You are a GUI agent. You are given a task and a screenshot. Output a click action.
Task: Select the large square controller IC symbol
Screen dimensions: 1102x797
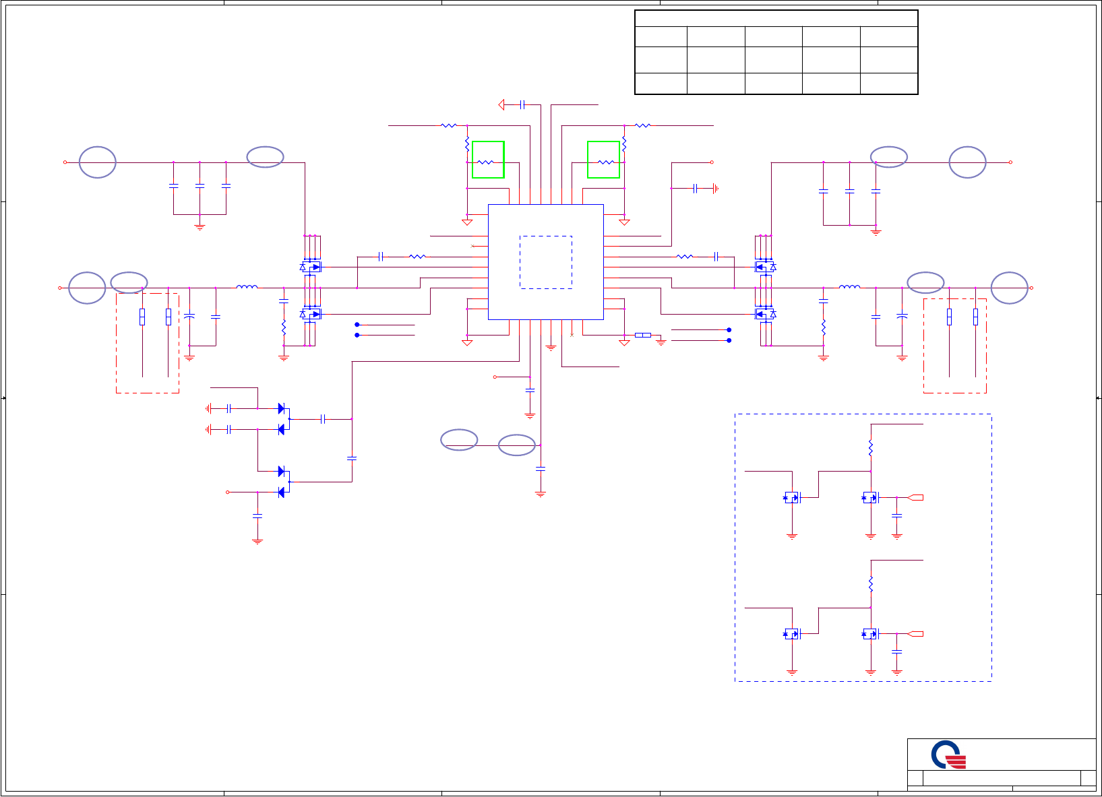click(545, 261)
